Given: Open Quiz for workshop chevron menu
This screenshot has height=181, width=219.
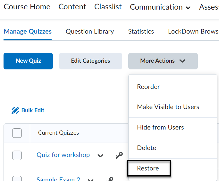Looking at the screenshot, I should 100,156.
